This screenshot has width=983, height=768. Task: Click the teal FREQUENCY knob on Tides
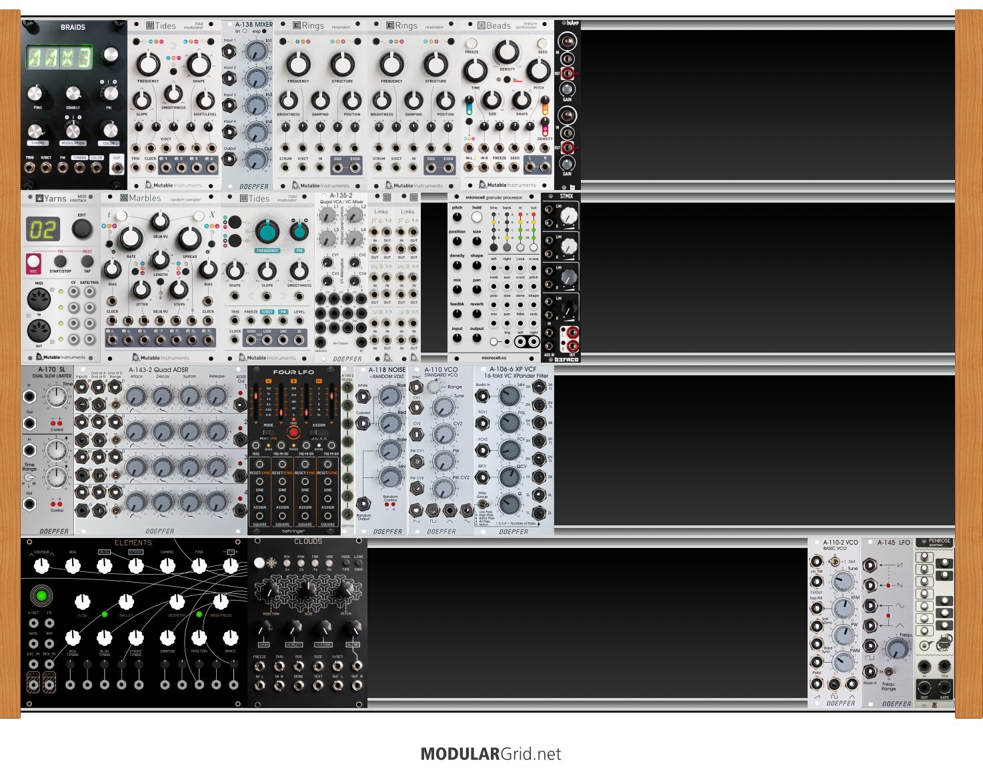click(267, 232)
